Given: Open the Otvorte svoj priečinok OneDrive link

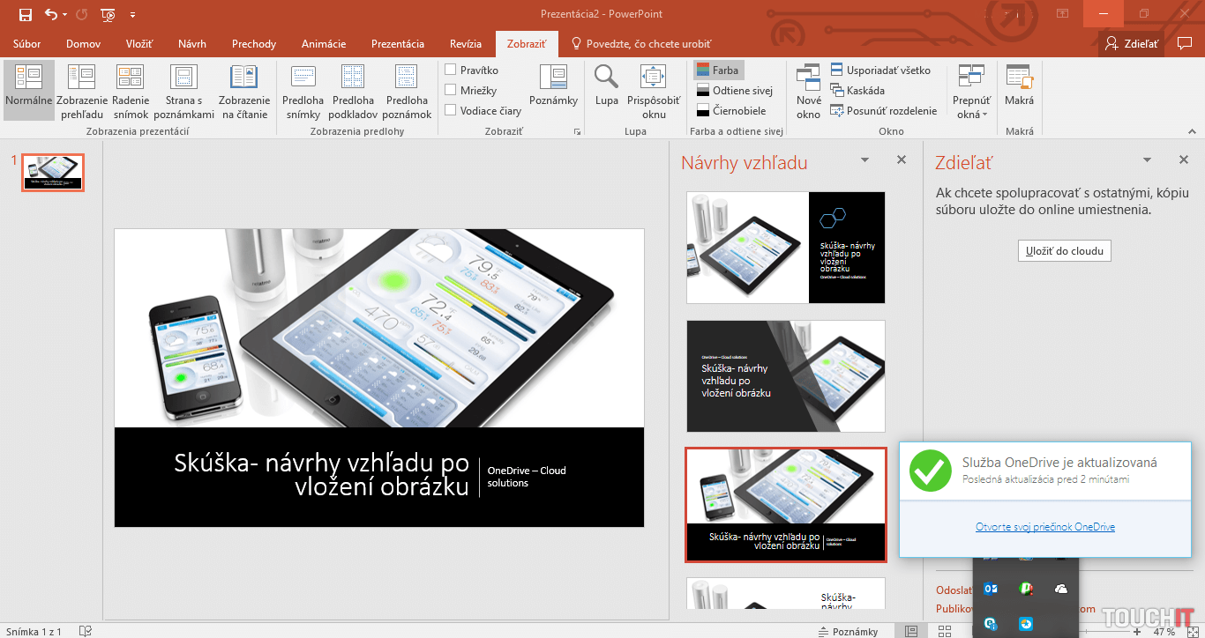Looking at the screenshot, I should (1044, 527).
